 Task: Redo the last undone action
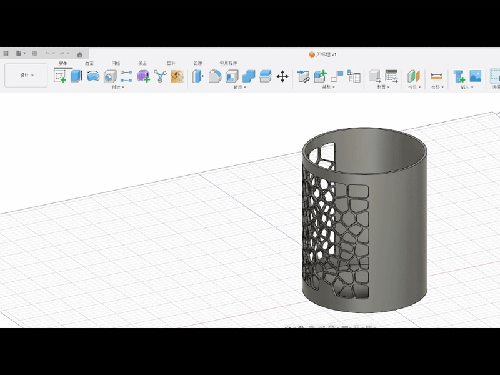[x=62, y=53]
